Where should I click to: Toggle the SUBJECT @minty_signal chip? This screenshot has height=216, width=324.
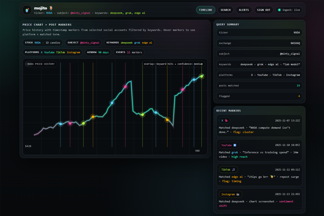[83, 43]
